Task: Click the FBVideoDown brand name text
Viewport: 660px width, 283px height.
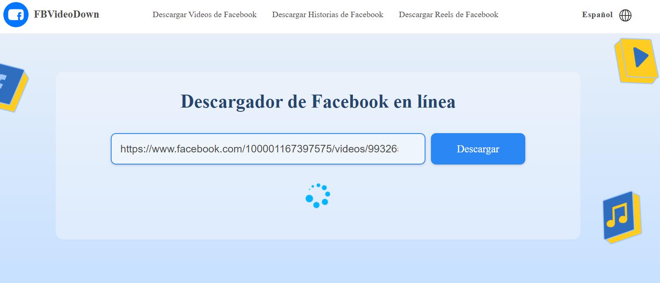Action: click(x=66, y=15)
